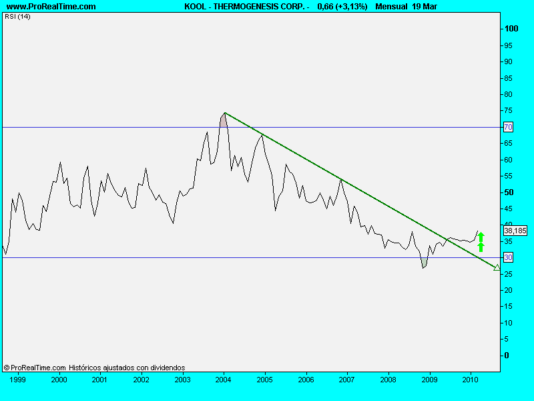534x401 pixels.
Task: Click the price value 0,66 (+3,13%)
Action: click(342, 7)
